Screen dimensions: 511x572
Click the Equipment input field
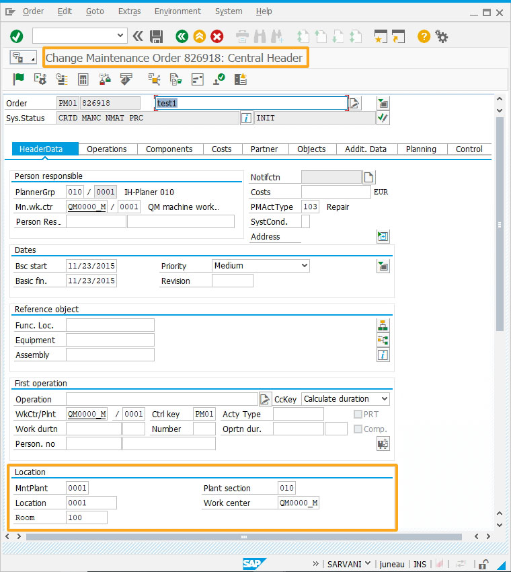tap(110, 340)
